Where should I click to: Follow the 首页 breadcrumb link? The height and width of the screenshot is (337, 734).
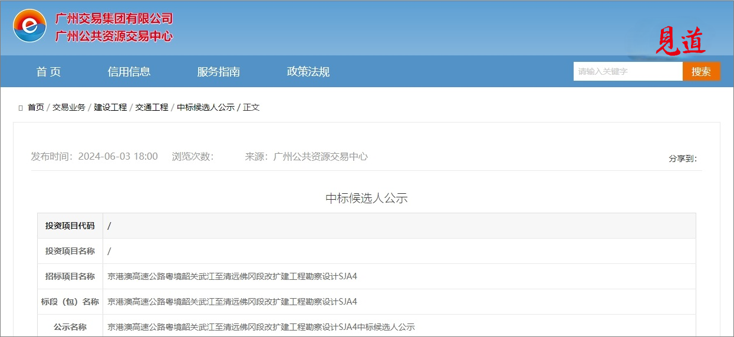coord(36,107)
